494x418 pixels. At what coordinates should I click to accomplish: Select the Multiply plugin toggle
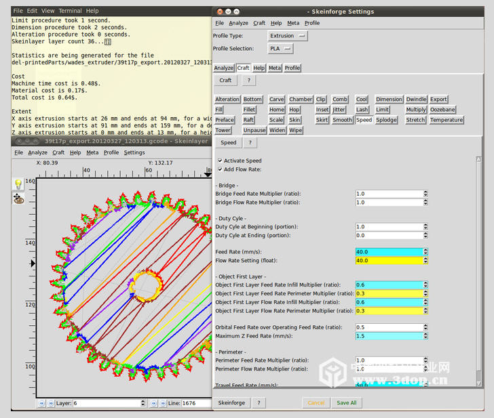[x=416, y=110]
